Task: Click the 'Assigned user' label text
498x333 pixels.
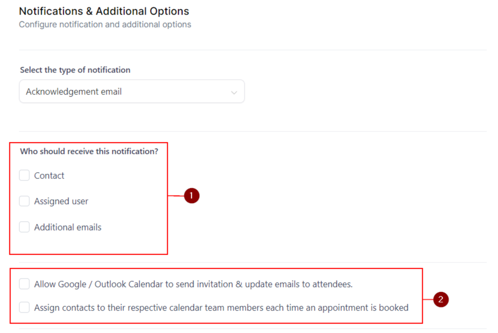Action: 61,201
